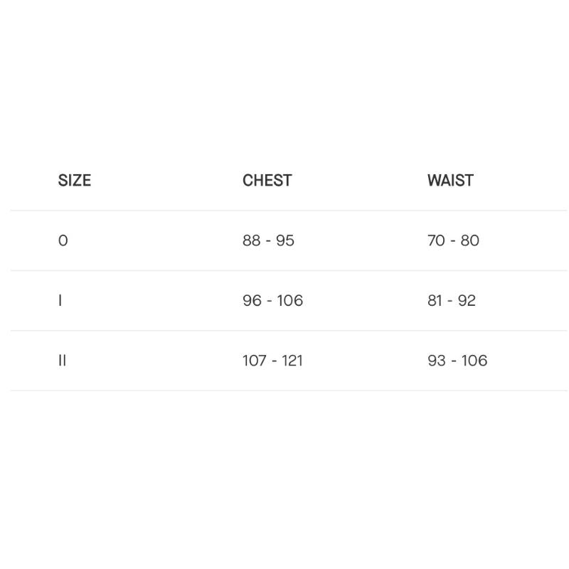The image size is (569, 569).
Task: Click the CHEST column header
Action: coord(267,181)
